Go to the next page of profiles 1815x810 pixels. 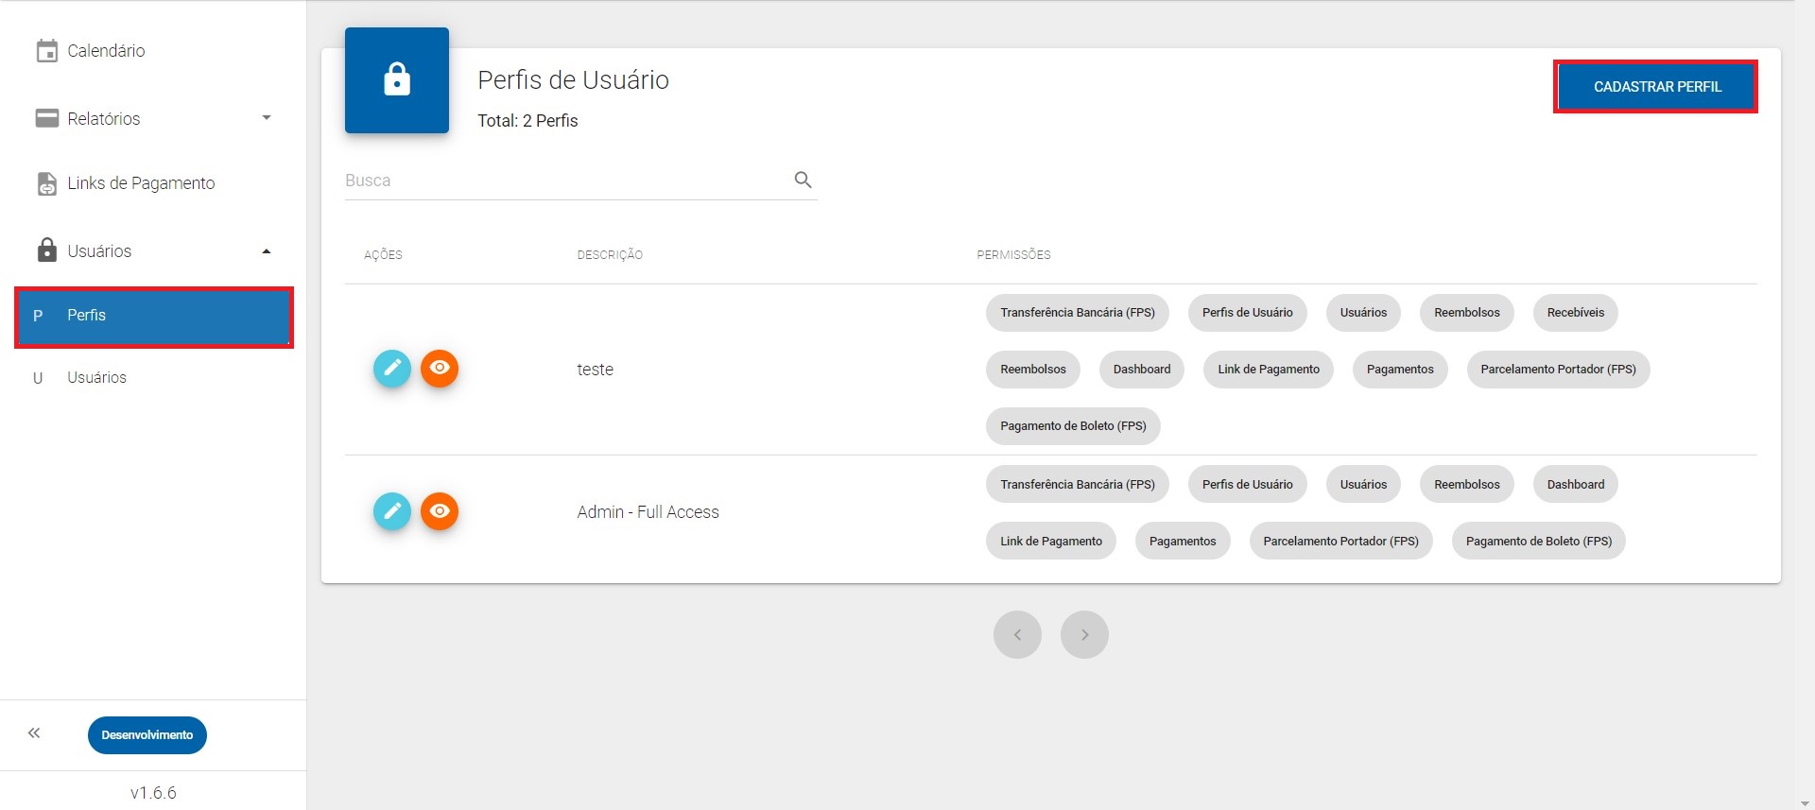(x=1084, y=634)
